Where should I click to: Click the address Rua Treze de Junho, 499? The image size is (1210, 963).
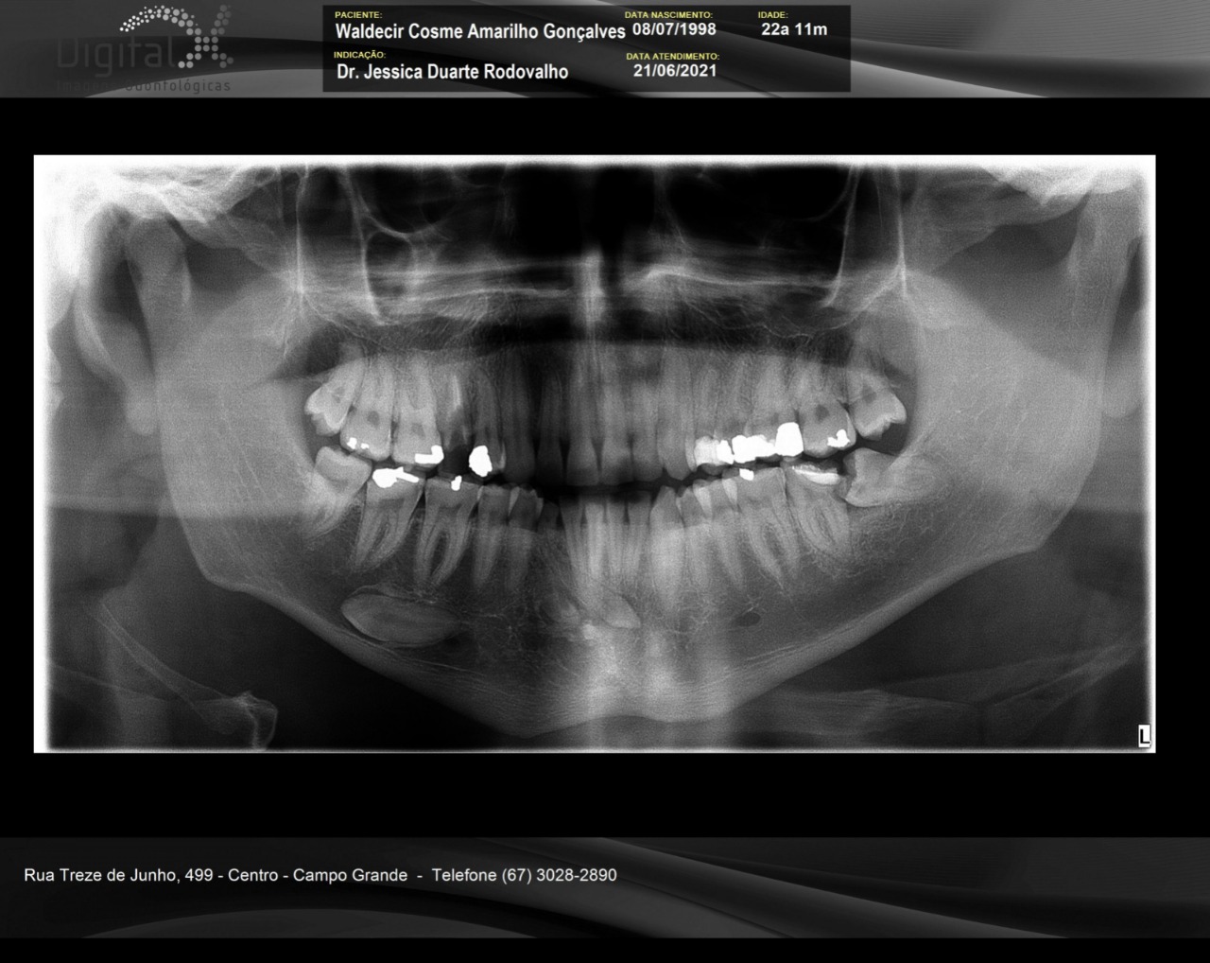pyautogui.click(x=118, y=875)
